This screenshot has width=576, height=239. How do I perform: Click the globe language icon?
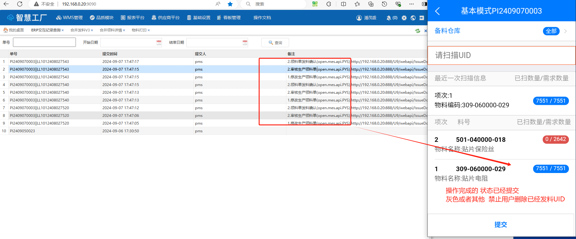(413, 18)
